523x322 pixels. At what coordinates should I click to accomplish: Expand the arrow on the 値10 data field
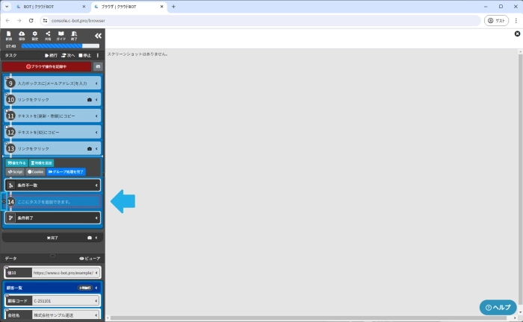(x=96, y=273)
